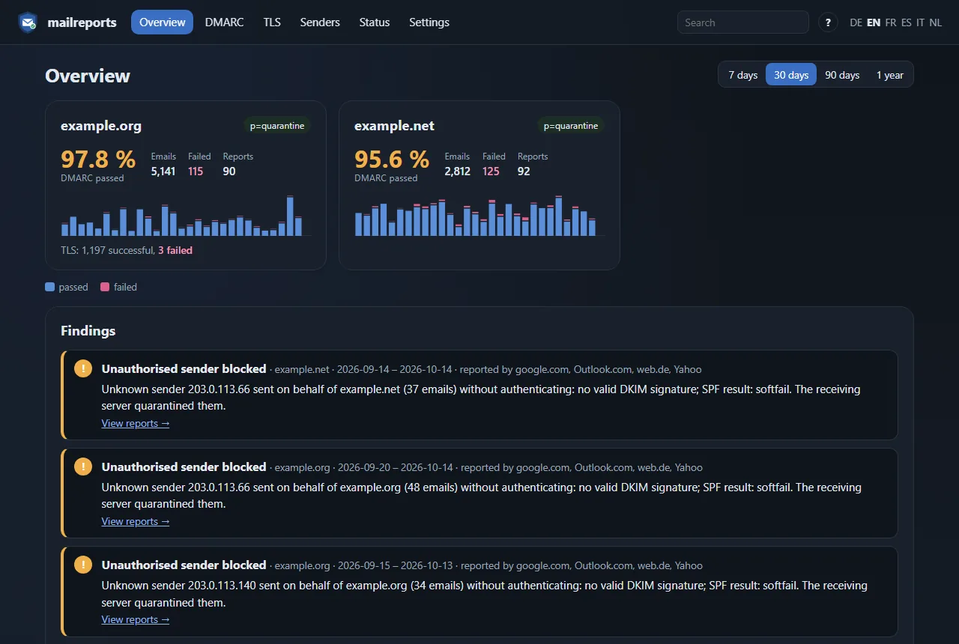Click warning icon on example.net finding

tap(83, 368)
